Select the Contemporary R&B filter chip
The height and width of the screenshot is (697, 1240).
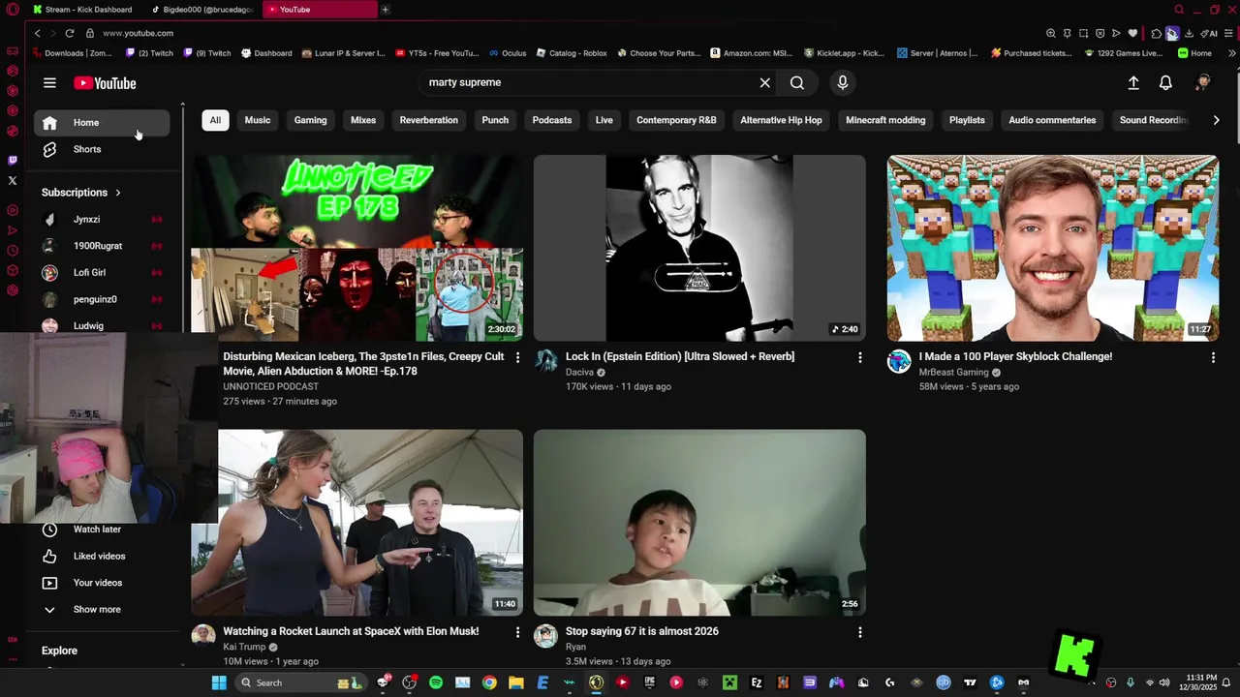[676, 120]
